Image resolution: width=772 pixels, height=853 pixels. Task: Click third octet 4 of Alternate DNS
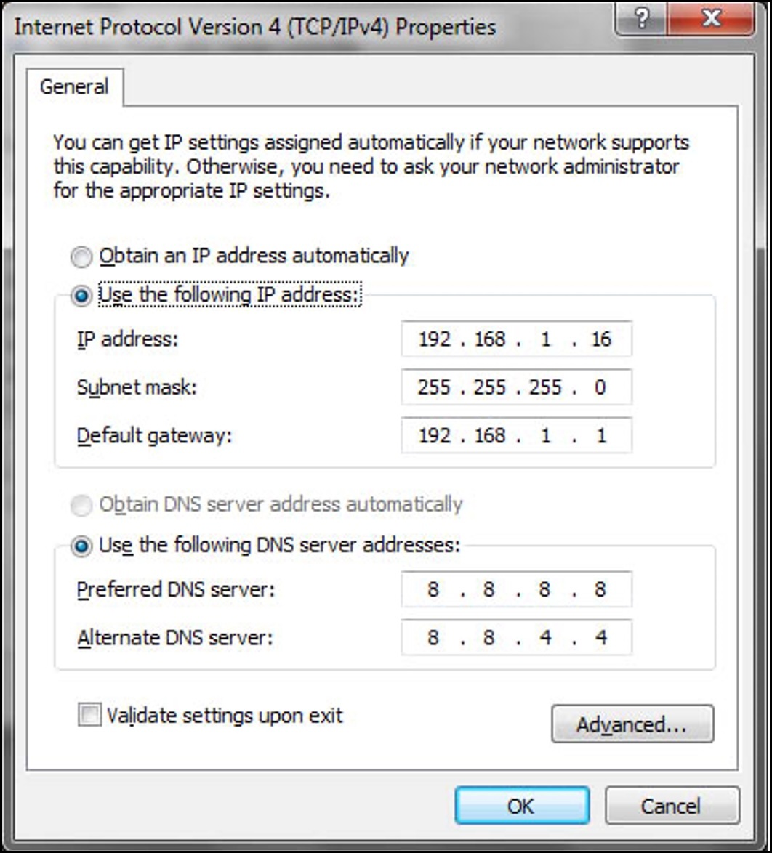545,637
